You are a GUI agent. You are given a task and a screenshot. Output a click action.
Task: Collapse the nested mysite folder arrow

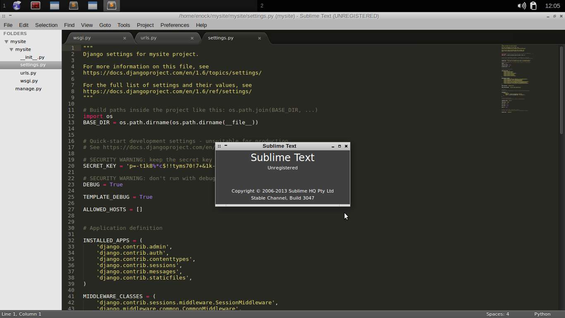pyautogui.click(x=12, y=50)
